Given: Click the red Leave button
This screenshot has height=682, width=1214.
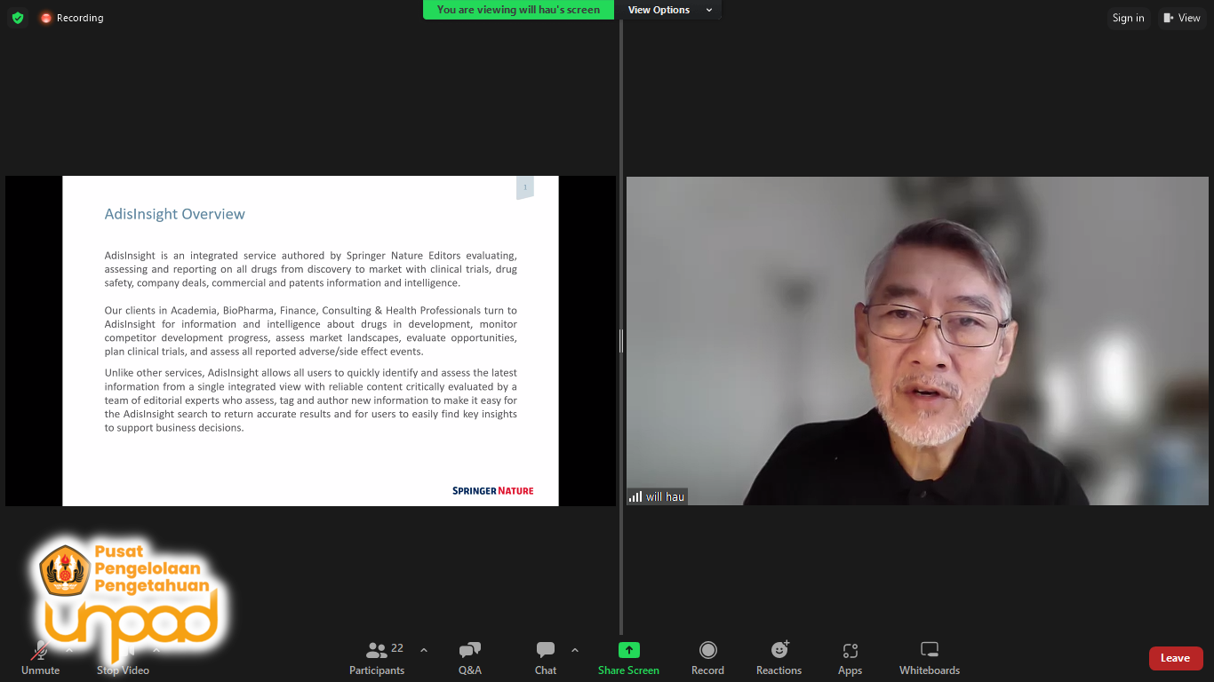Looking at the screenshot, I should (1176, 658).
